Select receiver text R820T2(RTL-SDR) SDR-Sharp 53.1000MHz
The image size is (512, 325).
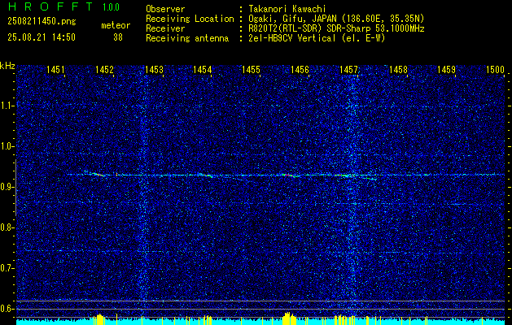pyautogui.click(x=336, y=28)
